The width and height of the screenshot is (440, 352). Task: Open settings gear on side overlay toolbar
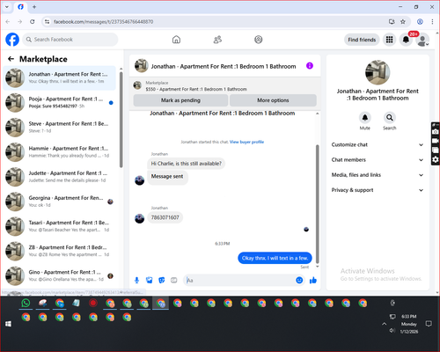click(x=436, y=159)
